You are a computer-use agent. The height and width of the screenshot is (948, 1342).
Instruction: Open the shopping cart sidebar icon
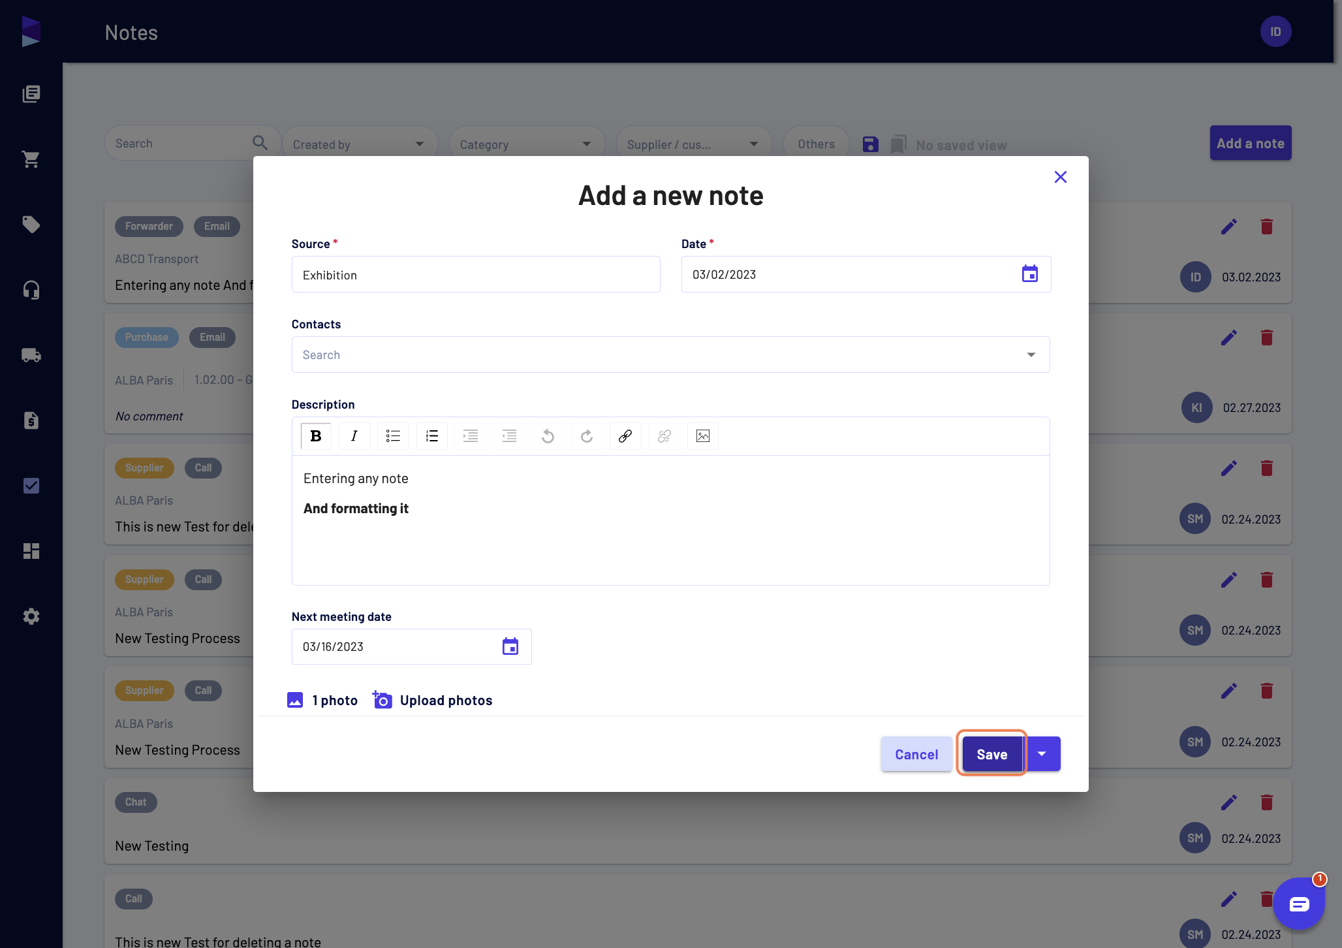31,159
